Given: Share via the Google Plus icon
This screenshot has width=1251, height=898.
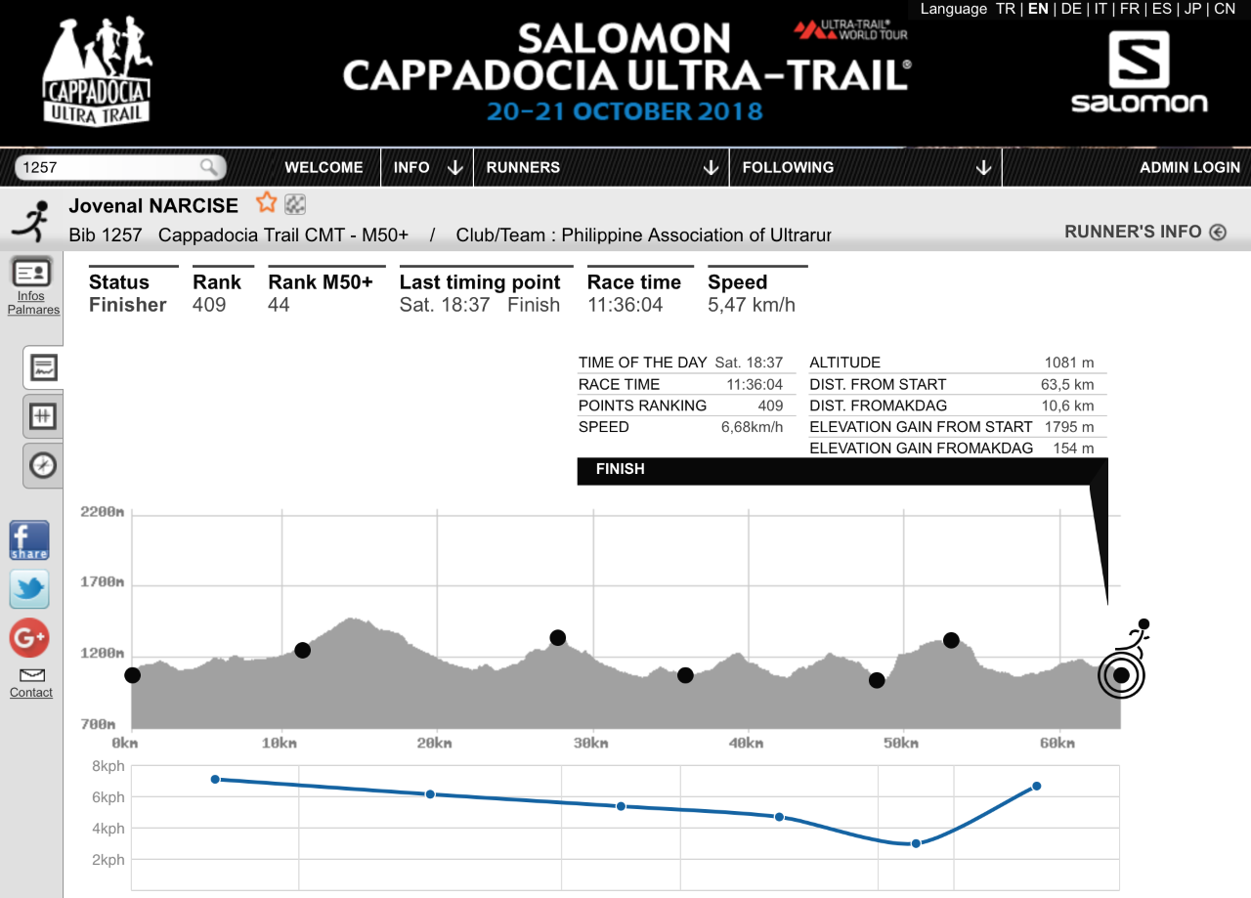Looking at the screenshot, I should [29, 638].
